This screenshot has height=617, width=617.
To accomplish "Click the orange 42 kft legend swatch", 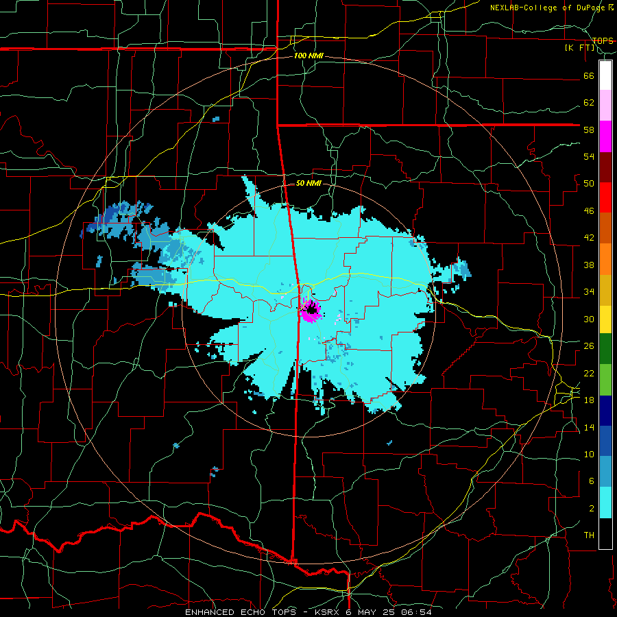I will click(x=605, y=259).
